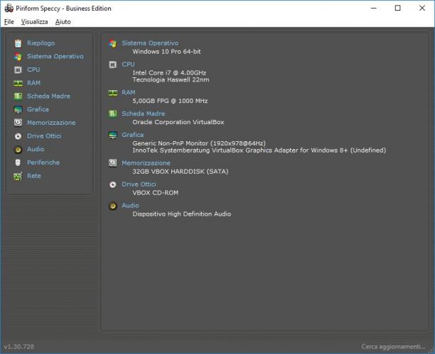Open Scheda Madre in sidebar
435x354 pixels.
coord(48,96)
